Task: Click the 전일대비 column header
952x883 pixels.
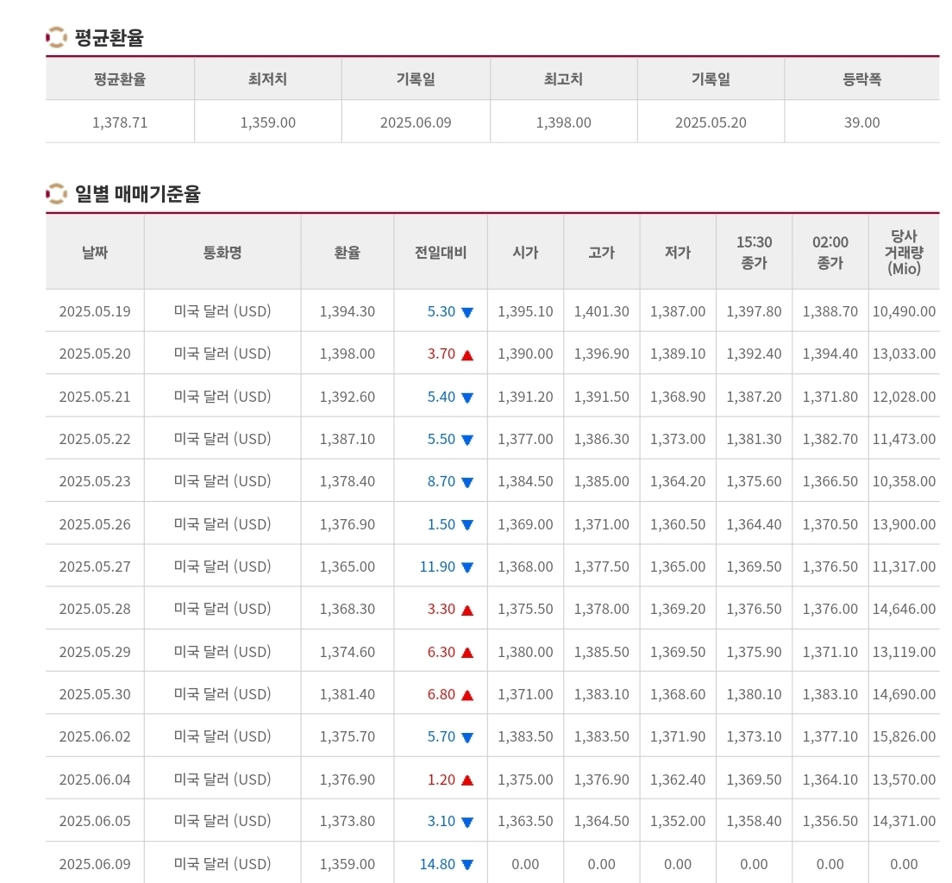Action: [x=441, y=252]
